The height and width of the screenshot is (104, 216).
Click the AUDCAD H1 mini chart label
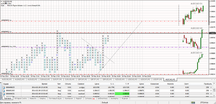click(x=197, y=53)
